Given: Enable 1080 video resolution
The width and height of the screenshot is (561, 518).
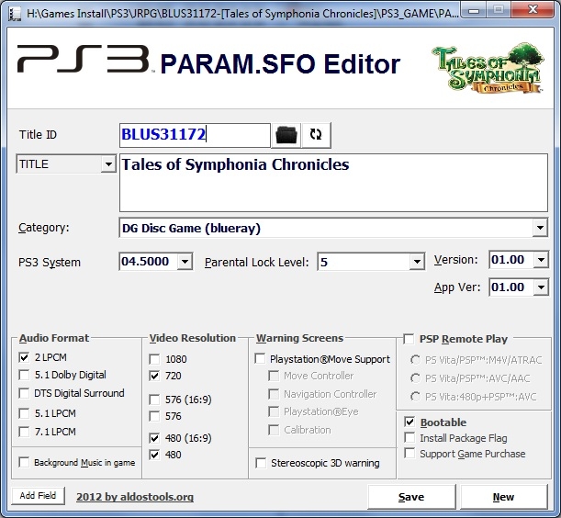Looking at the screenshot, I should click(154, 359).
